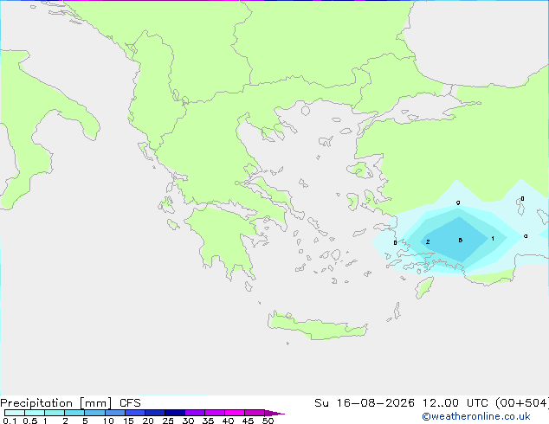Image resolution: width=549 pixels, height=424 pixels.
Task: Click the 1–2 mm legend swatch
Action: pyautogui.click(x=55, y=413)
